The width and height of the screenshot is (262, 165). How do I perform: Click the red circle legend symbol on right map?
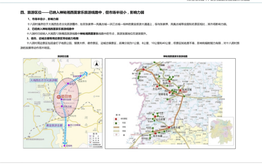point(116,119)
